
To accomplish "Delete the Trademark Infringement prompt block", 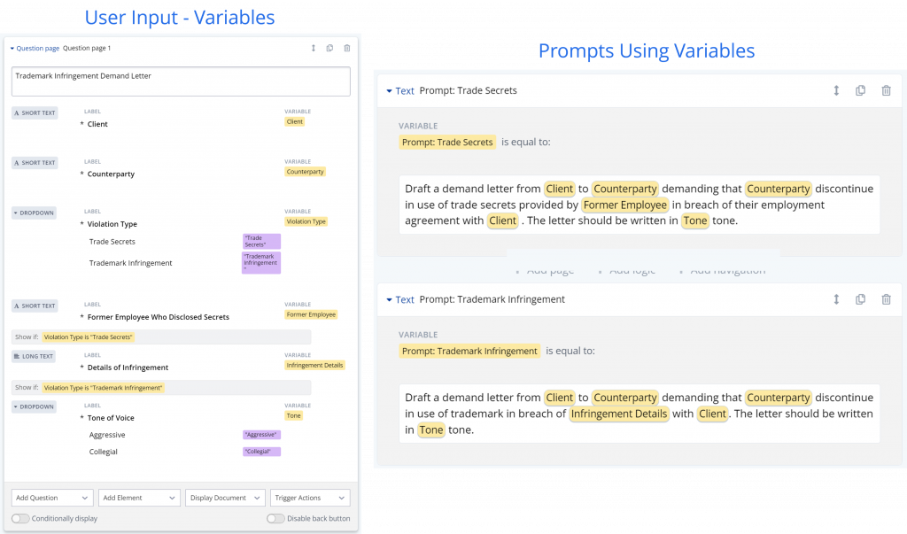I will 886,299.
